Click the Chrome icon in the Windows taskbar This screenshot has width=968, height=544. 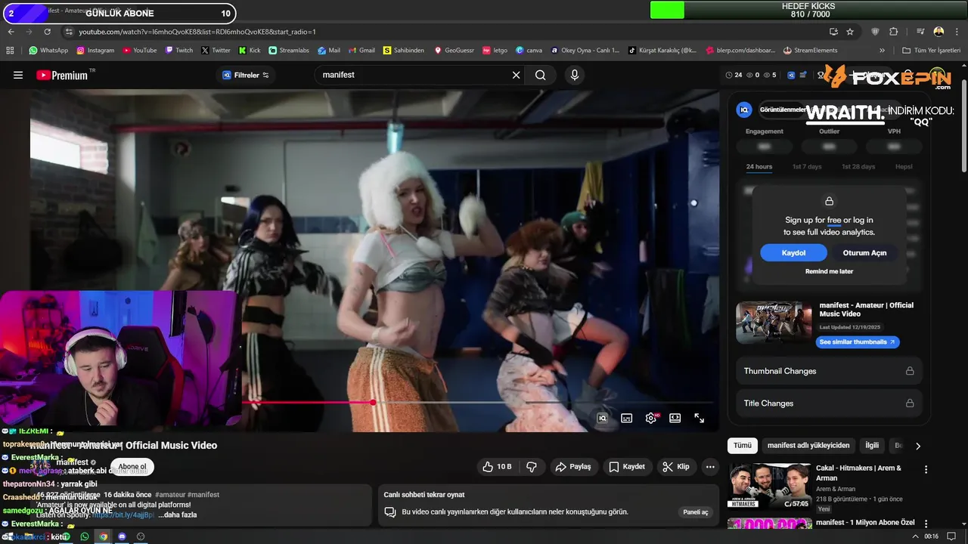(104, 536)
